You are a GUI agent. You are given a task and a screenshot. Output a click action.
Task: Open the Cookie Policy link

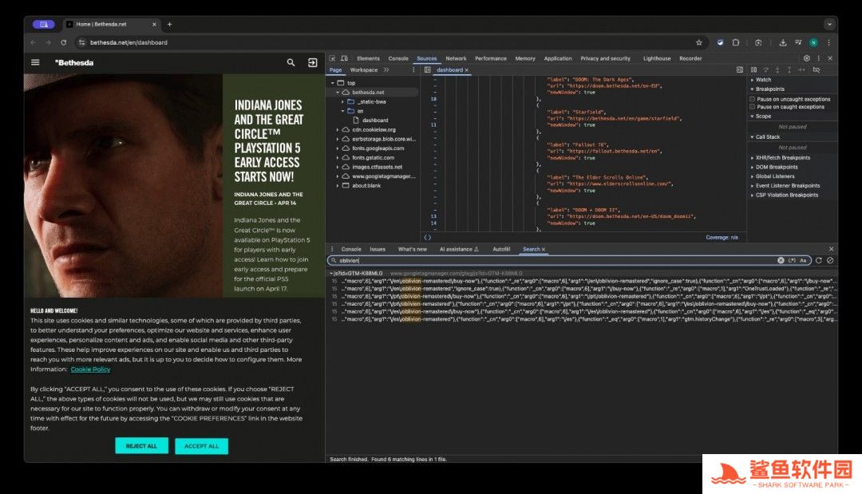pyautogui.click(x=90, y=370)
